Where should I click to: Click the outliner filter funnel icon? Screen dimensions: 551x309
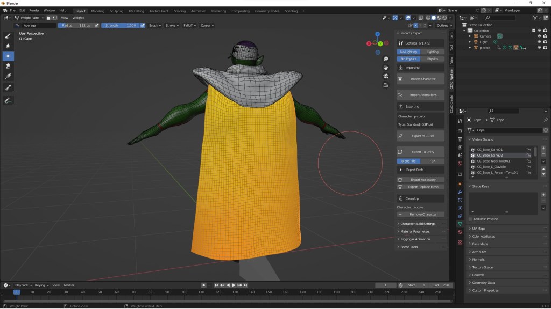point(535,18)
